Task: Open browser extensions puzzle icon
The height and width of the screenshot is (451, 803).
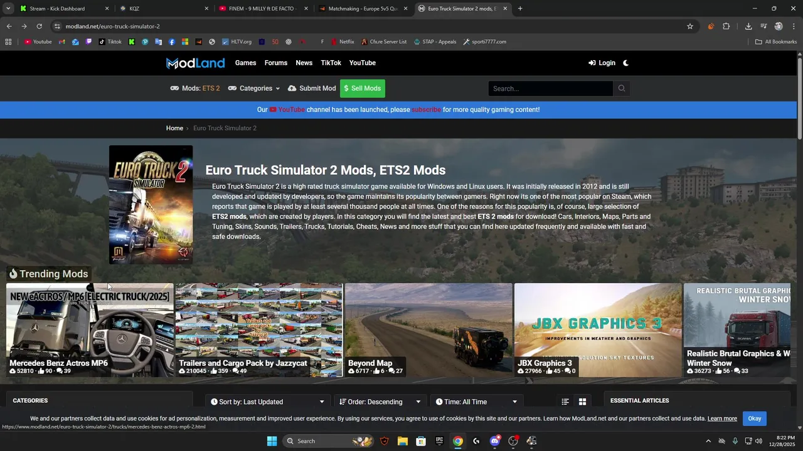Action: click(x=726, y=26)
